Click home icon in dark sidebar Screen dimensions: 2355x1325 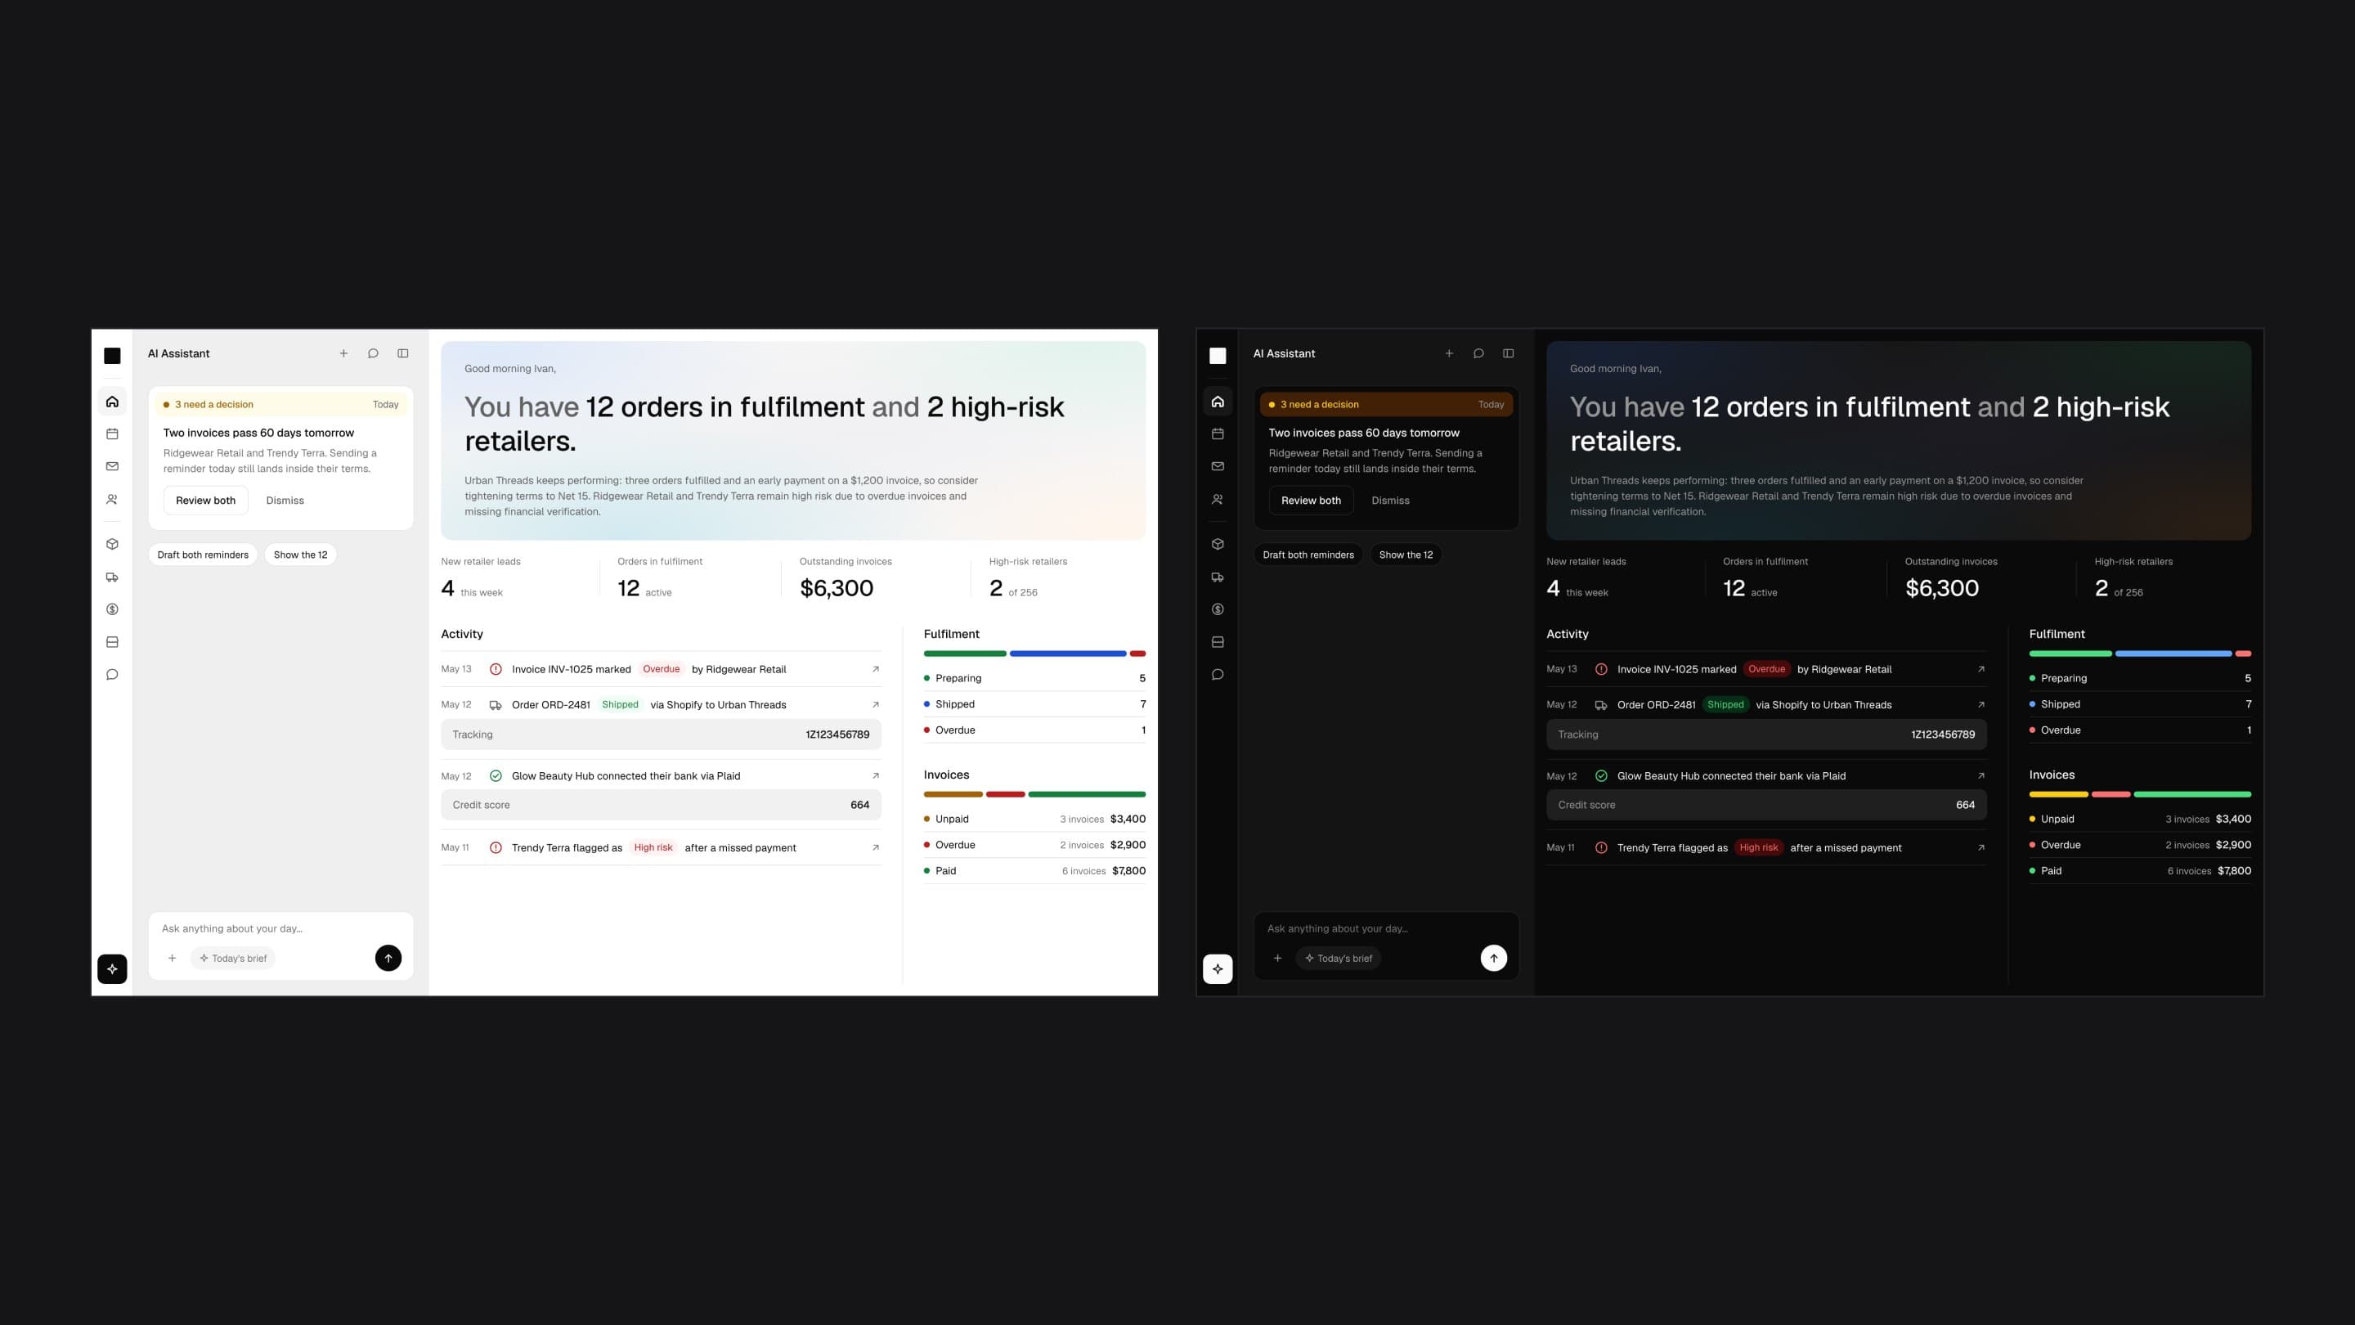(x=1218, y=402)
